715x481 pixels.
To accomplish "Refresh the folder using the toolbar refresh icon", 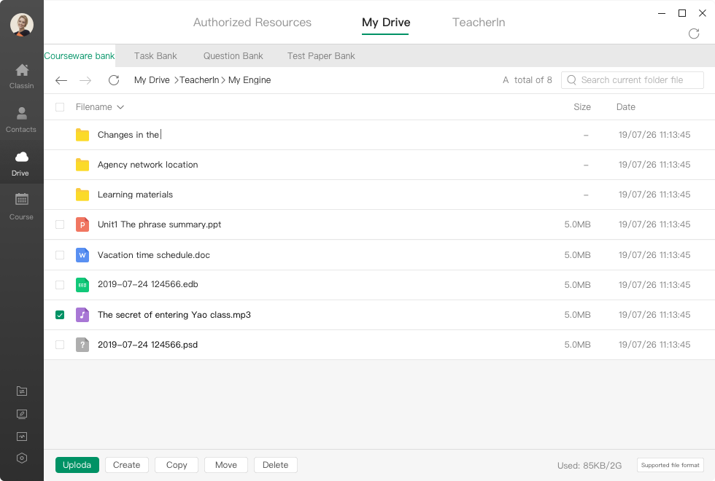I will [113, 80].
